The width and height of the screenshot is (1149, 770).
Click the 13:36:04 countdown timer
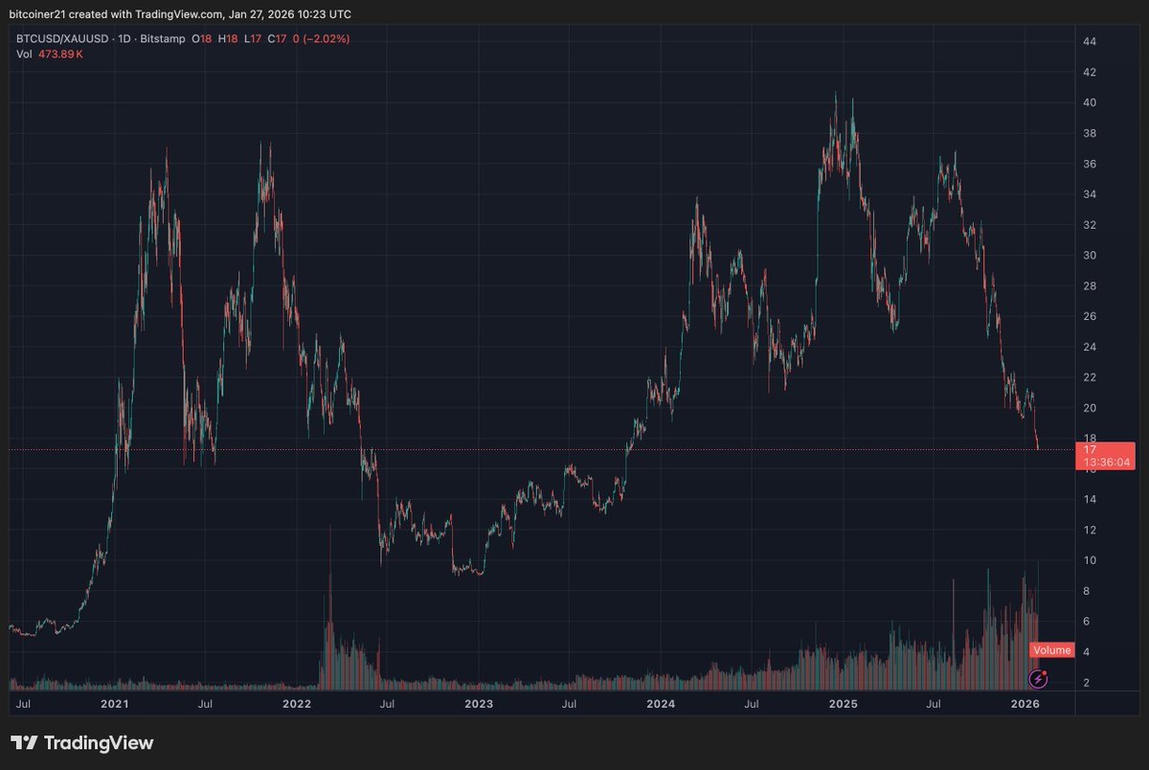click(x=1107, y=462)
